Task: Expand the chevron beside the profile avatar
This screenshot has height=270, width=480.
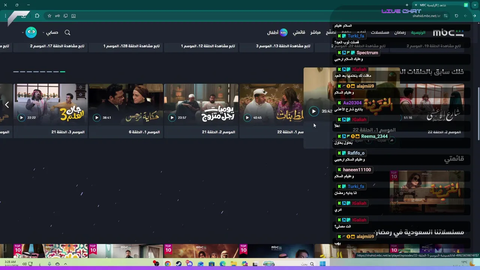Action: click(22, 33)
